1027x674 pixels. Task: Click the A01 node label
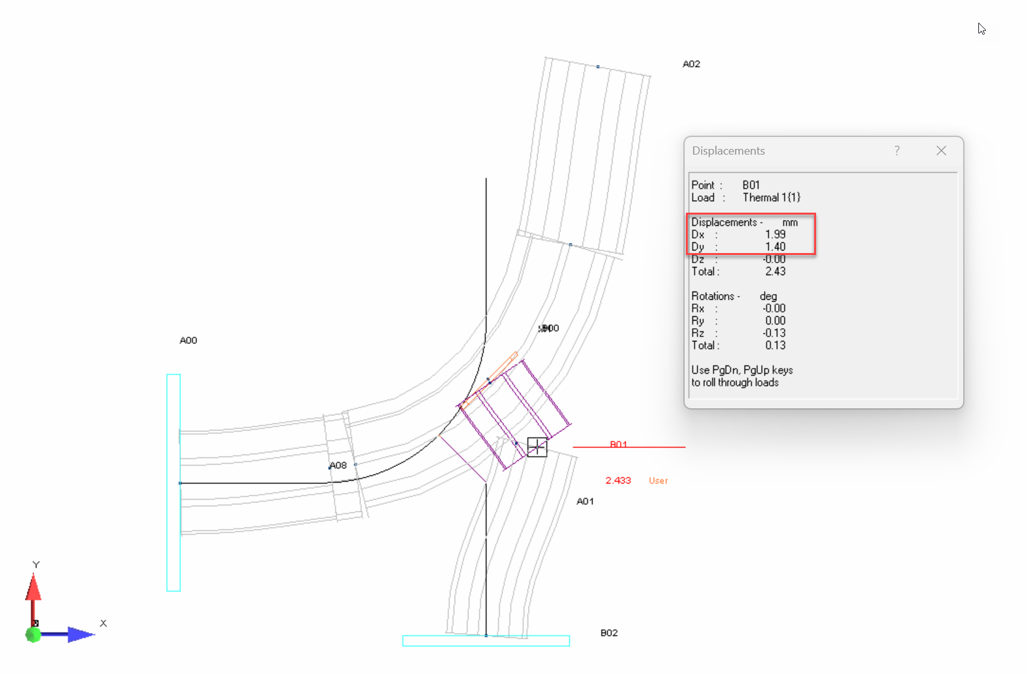click(585, 501)
